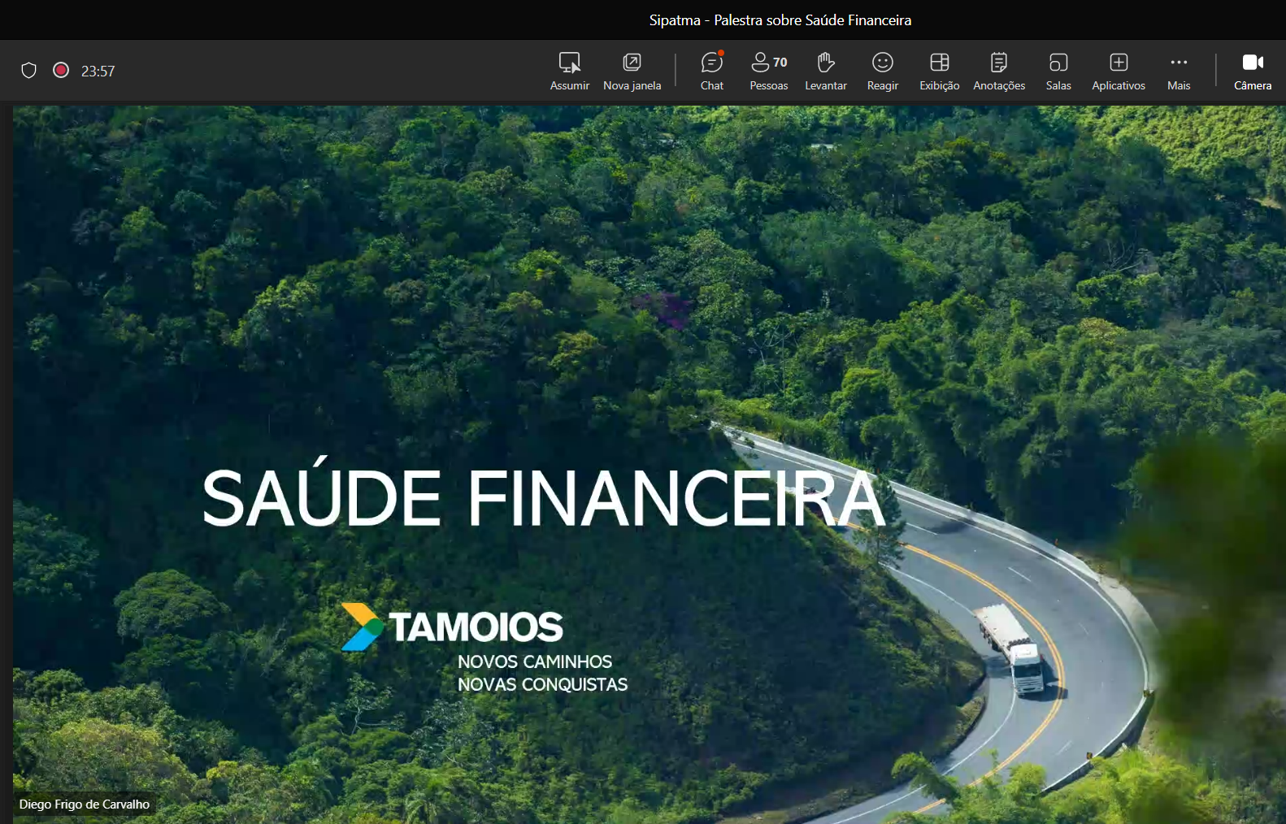
Task: Open the Exibição view options
Action: click(939, 72)
